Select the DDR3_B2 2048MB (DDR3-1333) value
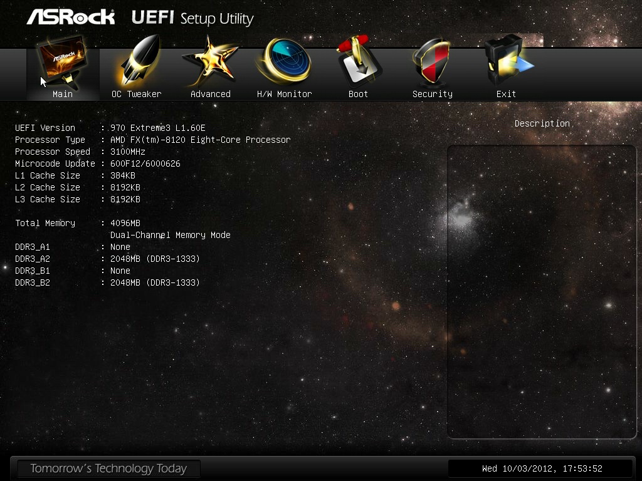The image size is (642, 481). [x=155, y=282]
